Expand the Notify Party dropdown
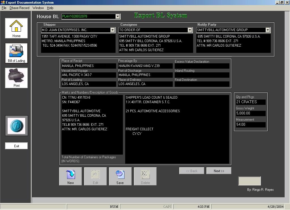The image size is (290, 210). coord(268,30)
